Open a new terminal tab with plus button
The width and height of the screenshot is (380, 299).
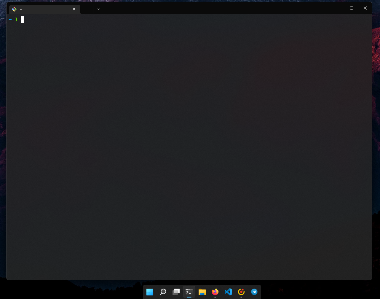tap(87, 9)
